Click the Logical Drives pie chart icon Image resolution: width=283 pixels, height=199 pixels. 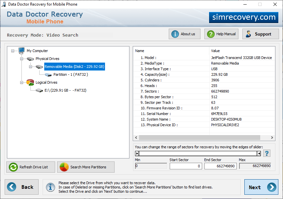[x=30, y=82]
